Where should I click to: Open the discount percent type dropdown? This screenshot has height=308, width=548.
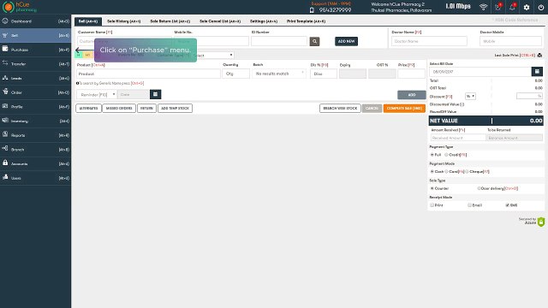pos(470,96)
